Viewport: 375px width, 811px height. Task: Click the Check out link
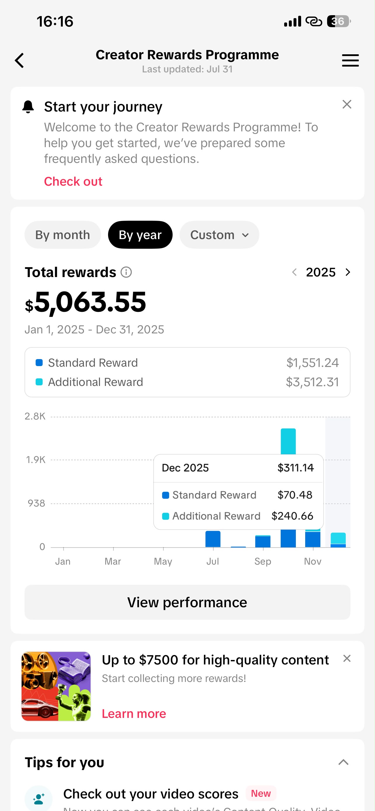(73, 181)
